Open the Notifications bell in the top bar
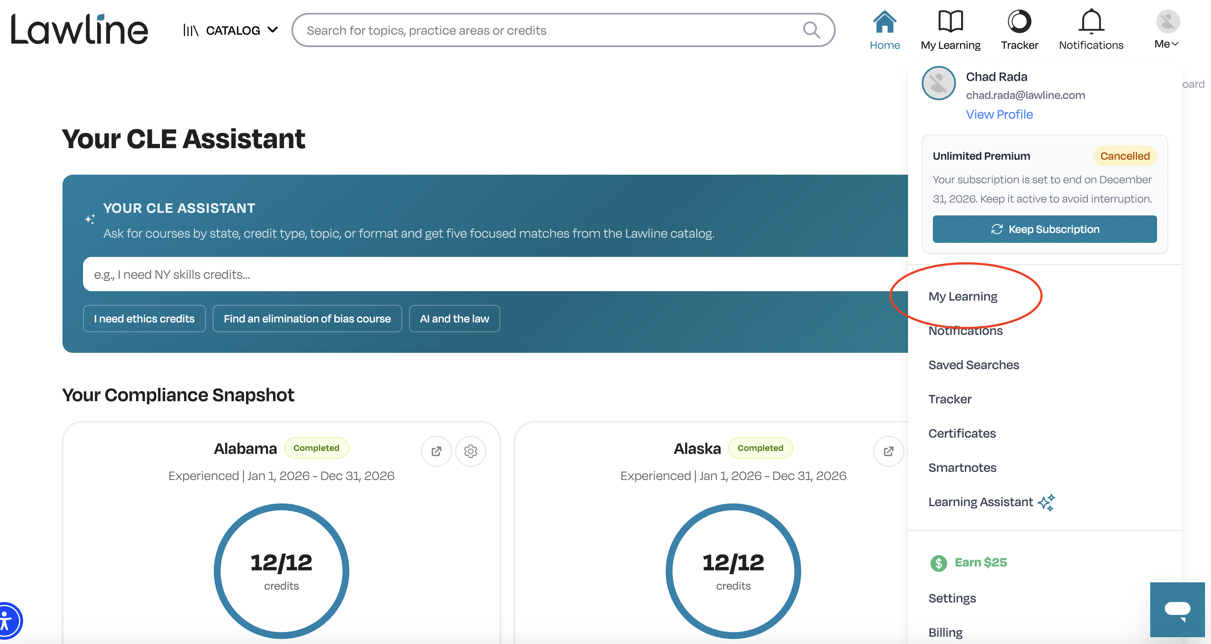Image resolution: width=1211 pixels, height=644 pixels. [1091, 30]
